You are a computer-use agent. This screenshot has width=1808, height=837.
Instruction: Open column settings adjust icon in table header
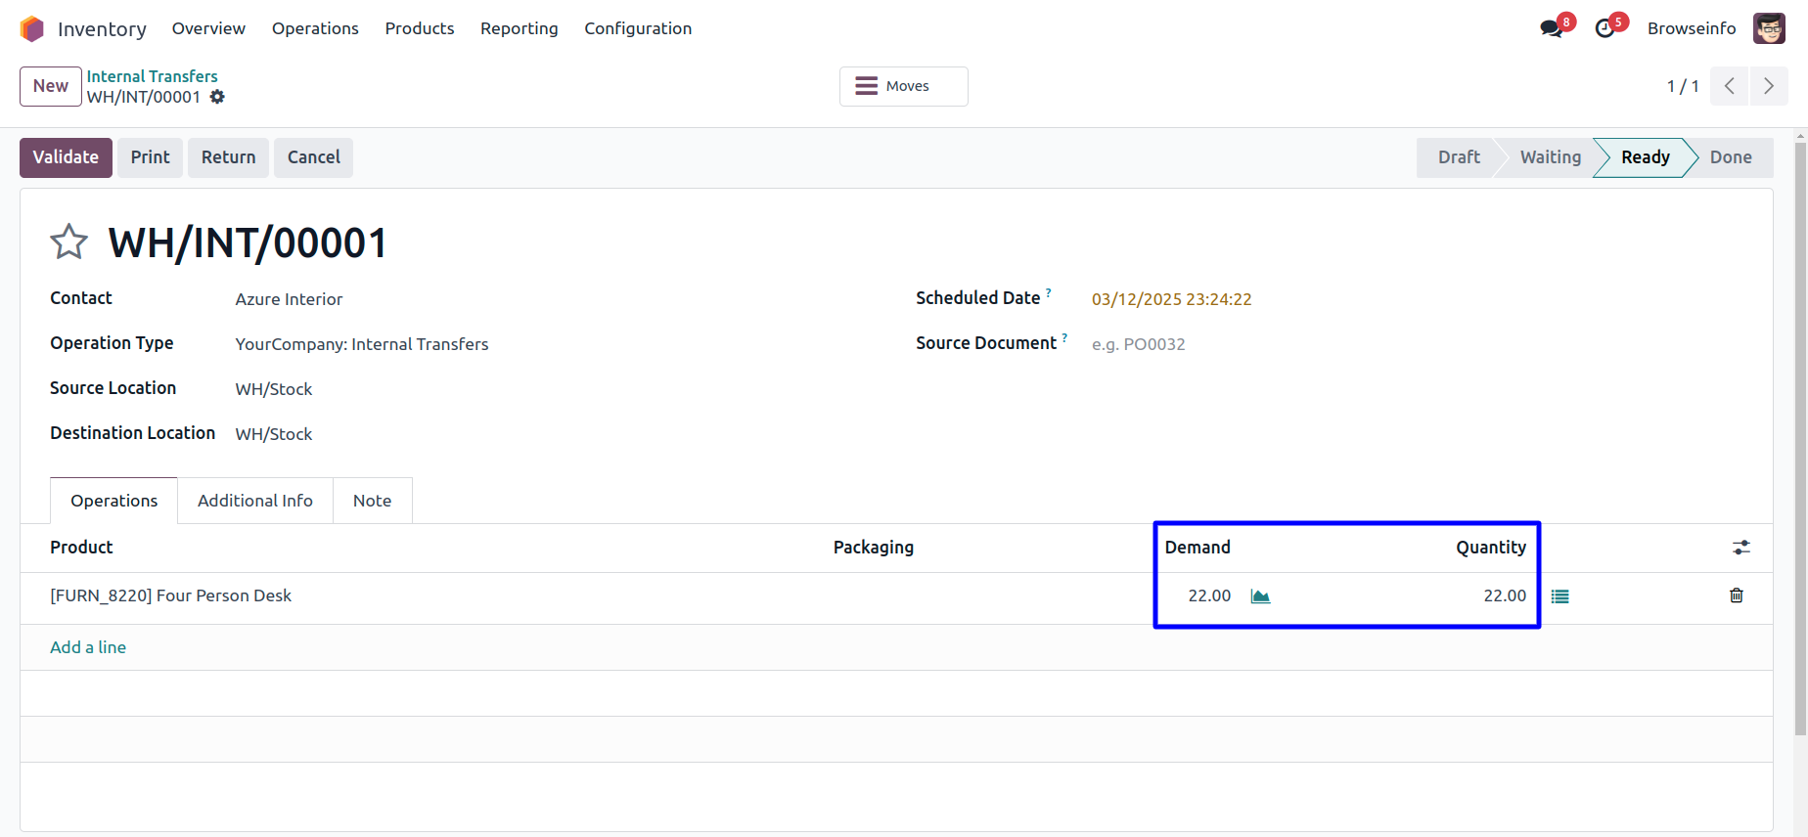click(1740, 548)
